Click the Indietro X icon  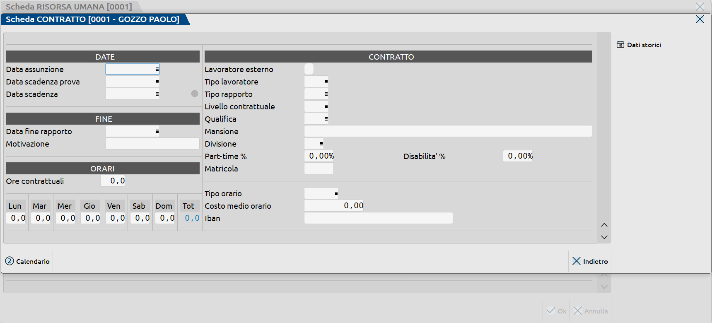pos(576,261)
